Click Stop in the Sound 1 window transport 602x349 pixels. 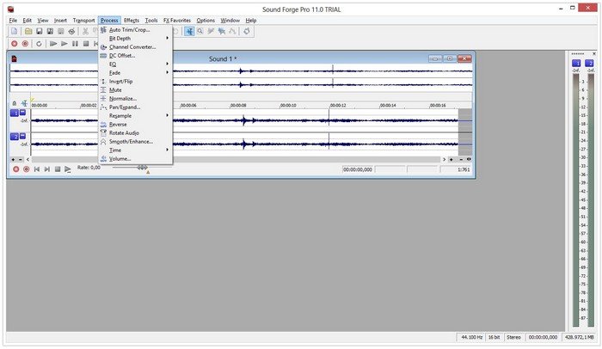coord(58,169)
